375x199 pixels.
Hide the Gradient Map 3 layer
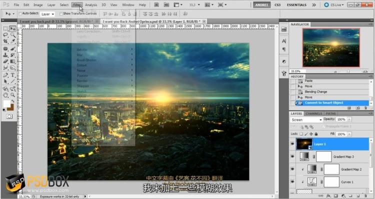point(292,156)
